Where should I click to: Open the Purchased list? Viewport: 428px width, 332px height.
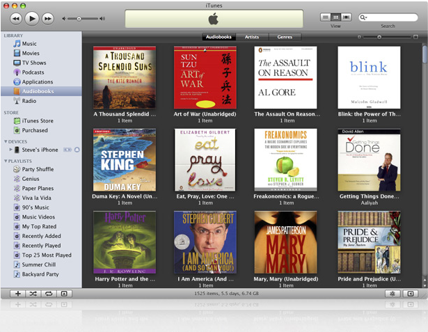coord(41,130)
